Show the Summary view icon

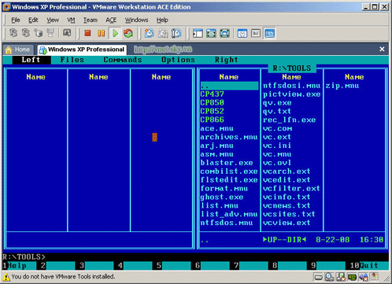point(242,33)
